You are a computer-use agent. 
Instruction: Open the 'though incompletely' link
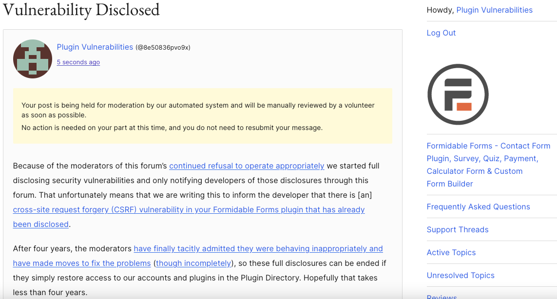[193, 263]
